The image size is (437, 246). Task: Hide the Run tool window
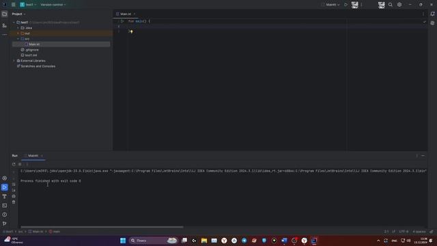pos(423,156)
